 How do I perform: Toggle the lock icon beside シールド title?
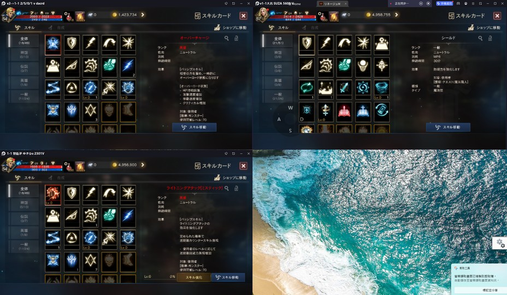pyautogui.click(x=490, y=38)
